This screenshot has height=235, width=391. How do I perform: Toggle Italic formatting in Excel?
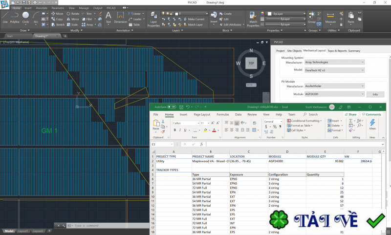click(x=180, y=130)
